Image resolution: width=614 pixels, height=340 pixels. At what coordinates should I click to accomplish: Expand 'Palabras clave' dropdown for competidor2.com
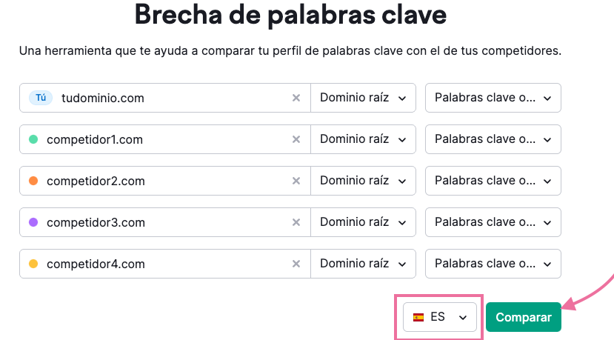(493, 181)
